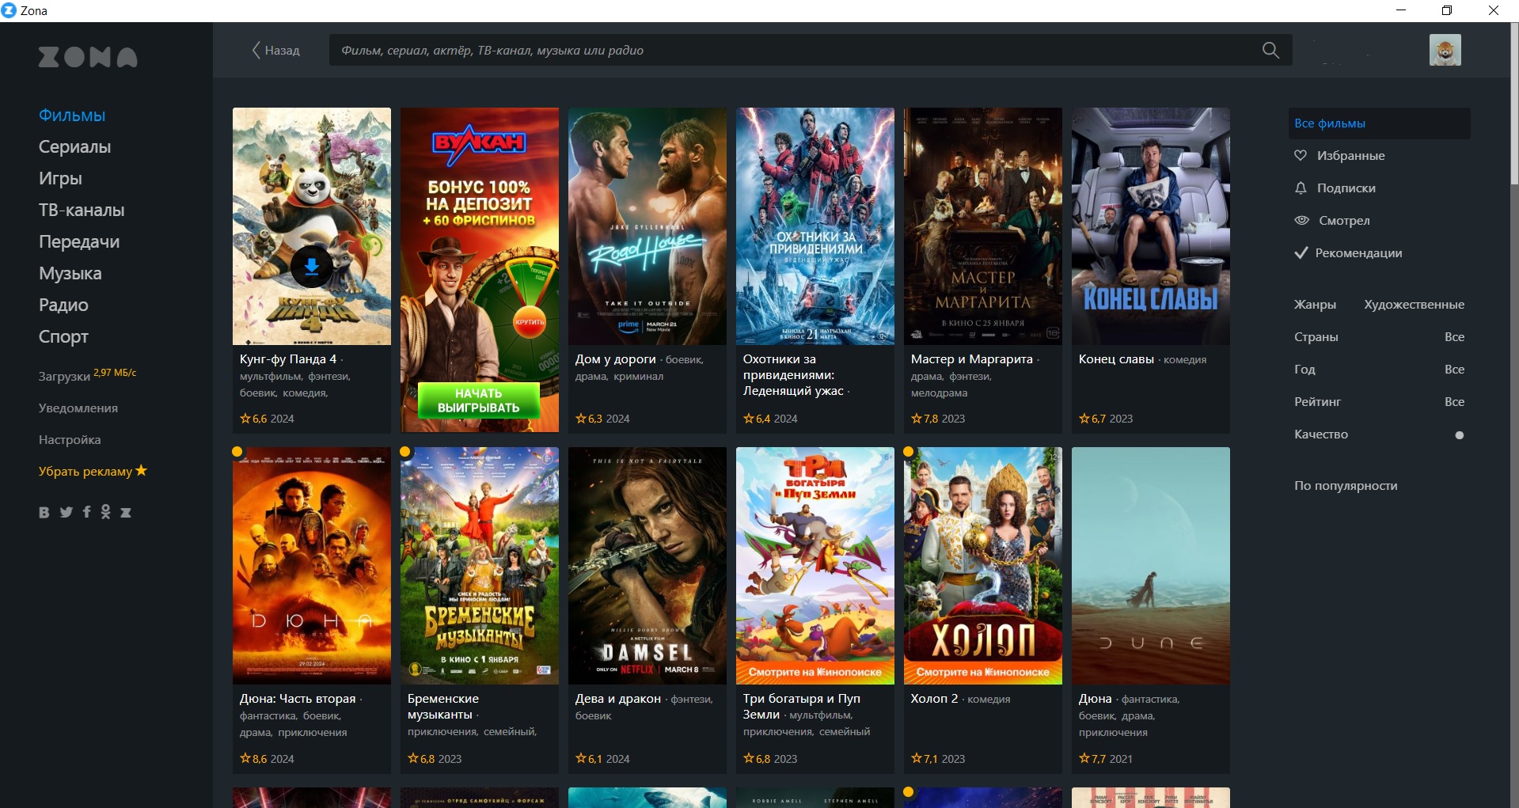
Task: Click the download arrow on Кунг-фу Панда 4 poster
Action: coord(312,267)
